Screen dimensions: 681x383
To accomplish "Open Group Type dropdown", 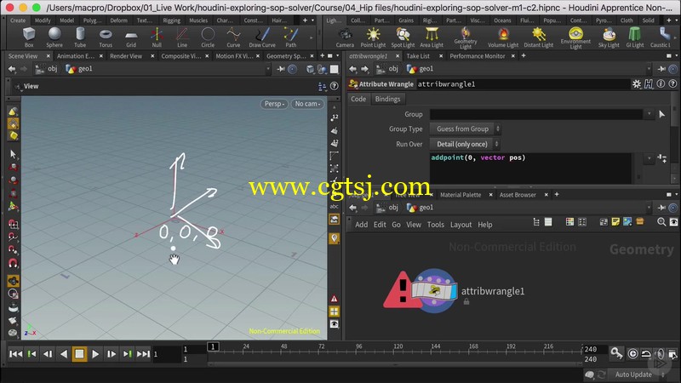I will click(x=466, y=129).
